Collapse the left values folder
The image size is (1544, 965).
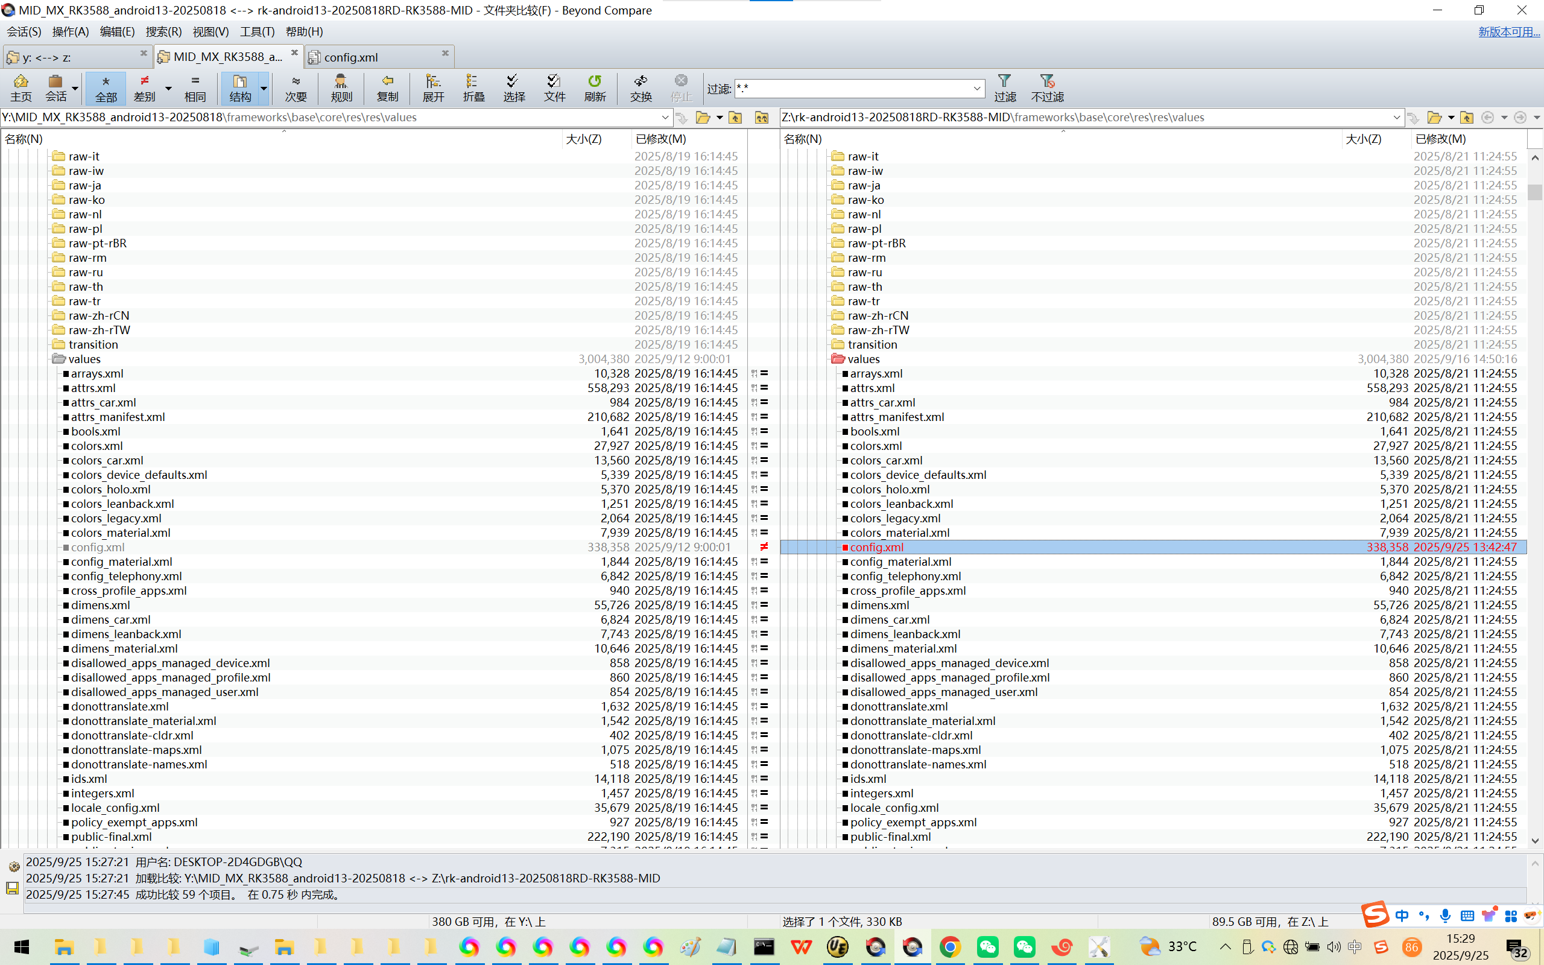click(59, 359)
